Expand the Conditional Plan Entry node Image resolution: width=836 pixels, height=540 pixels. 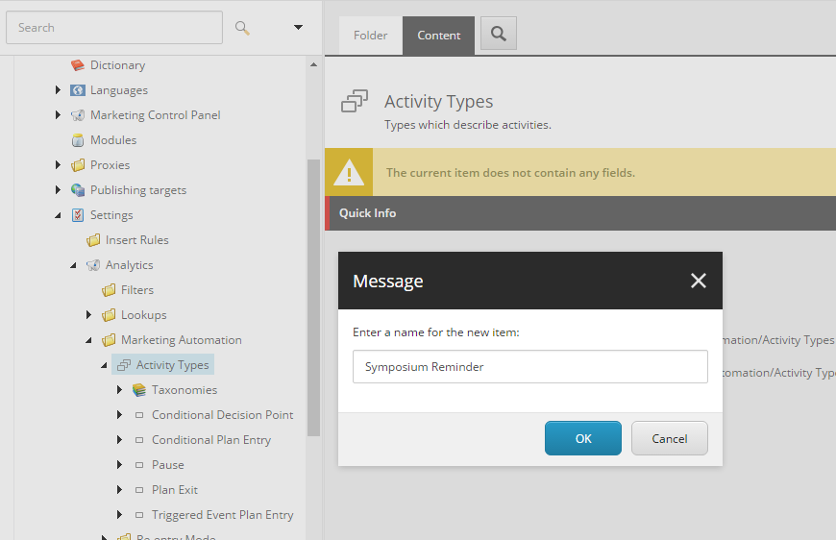click(119, 440)
